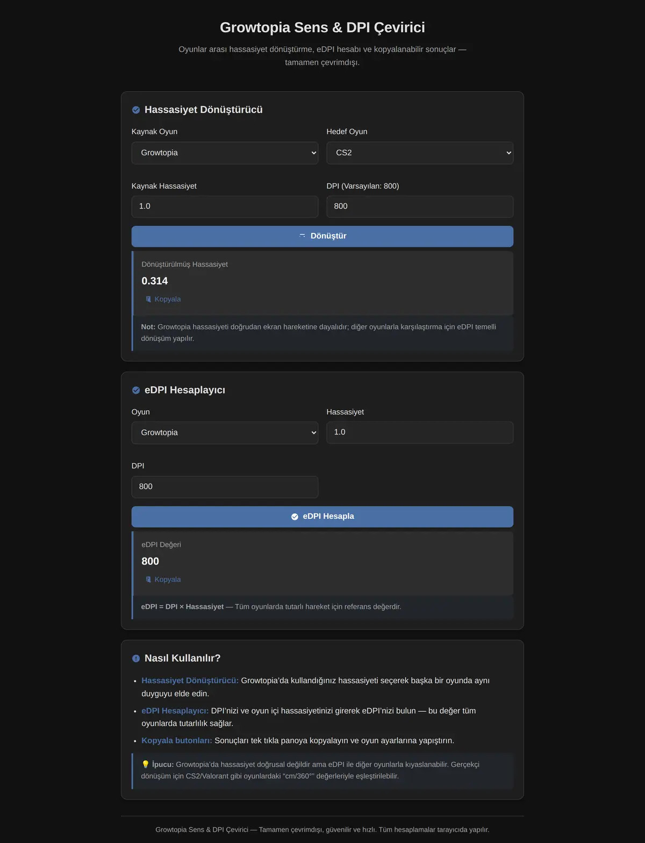Click the Dönüştürülmüş Hassasiyet label

(x=184, y=265)
